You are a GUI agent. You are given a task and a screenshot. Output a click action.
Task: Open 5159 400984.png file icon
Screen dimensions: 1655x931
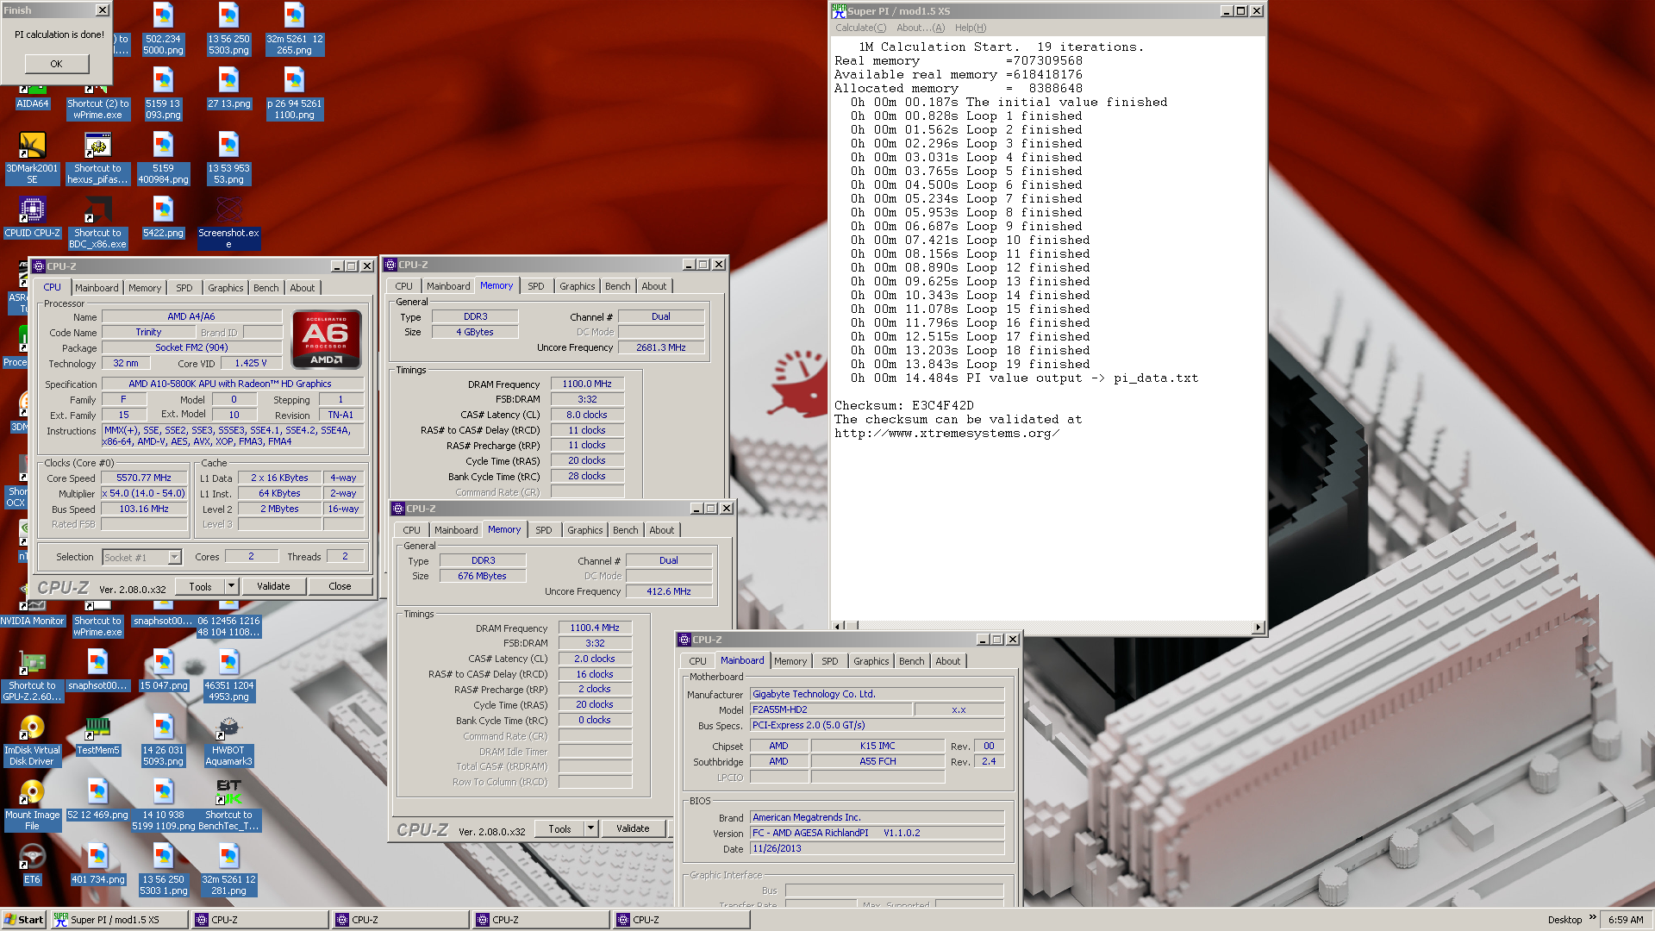click(x=163, y=159)
